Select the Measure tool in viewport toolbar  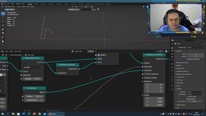3,41
